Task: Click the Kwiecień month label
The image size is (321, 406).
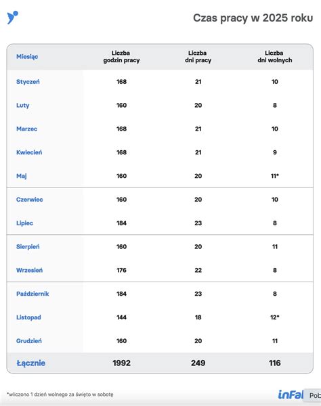Action: tap(29, 152)
